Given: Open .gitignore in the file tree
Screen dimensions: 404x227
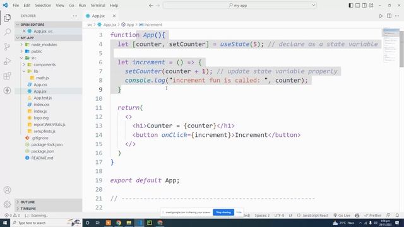Looking at the screenshot, I should tap(40, 138).
